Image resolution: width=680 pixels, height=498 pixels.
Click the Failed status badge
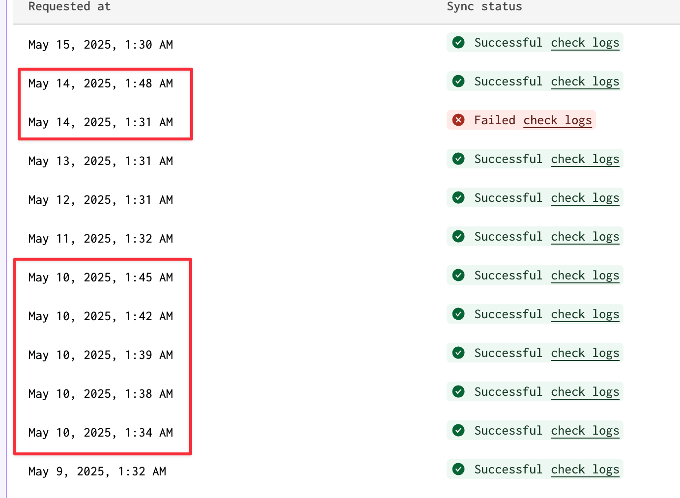(494, 120)
